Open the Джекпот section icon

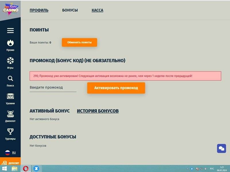tap(10, 114)
